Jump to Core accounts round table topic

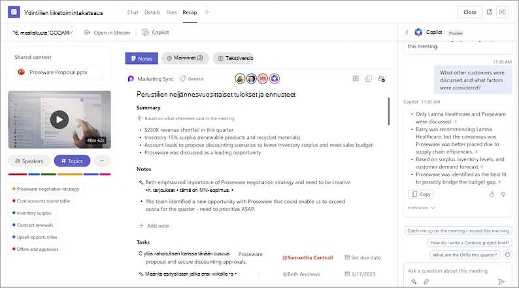tap(41, 200)
